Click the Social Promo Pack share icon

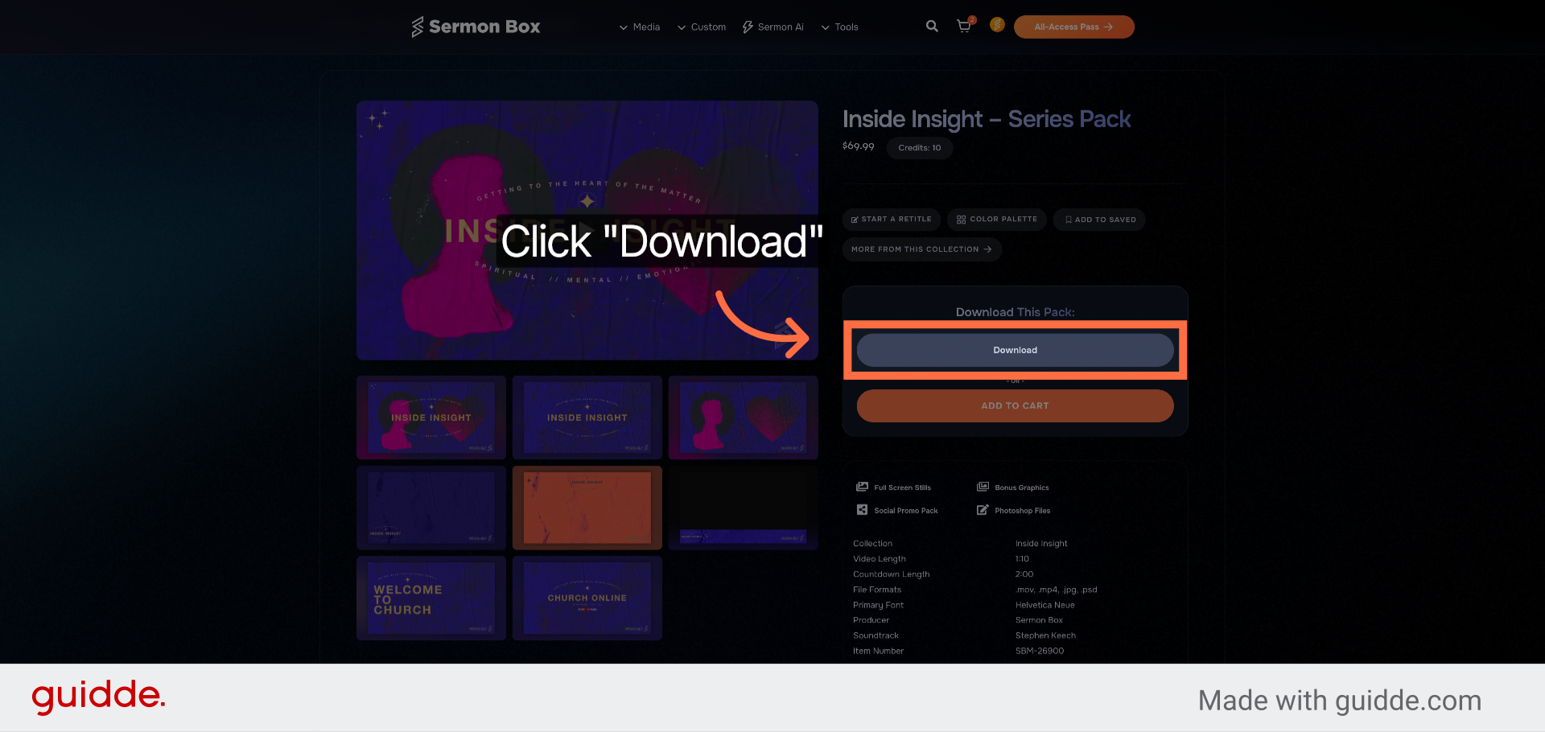[x=863, y=510]
